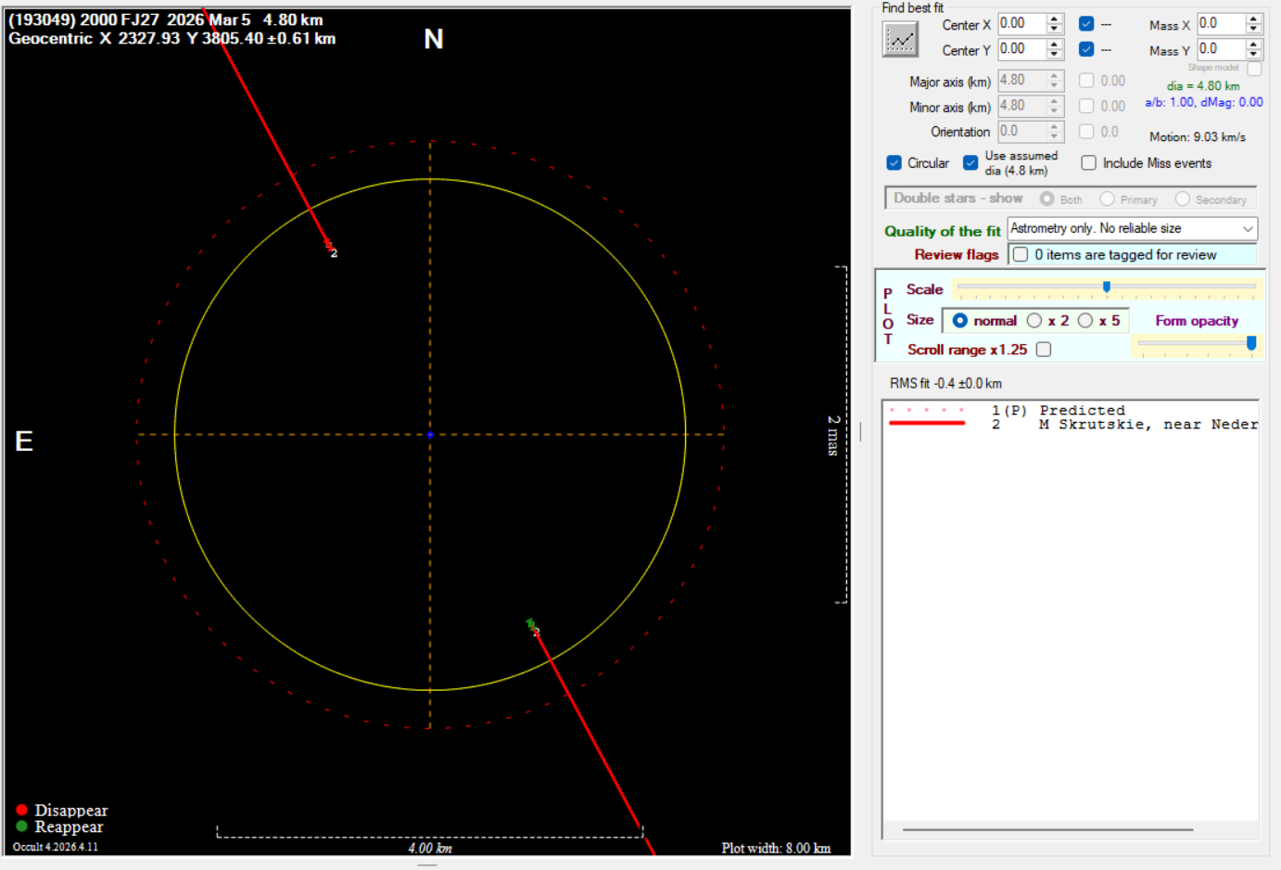This screenshot has width=1281, height=870.
Task: Enable Include Miss events
Action: [x=1089, y=163]
